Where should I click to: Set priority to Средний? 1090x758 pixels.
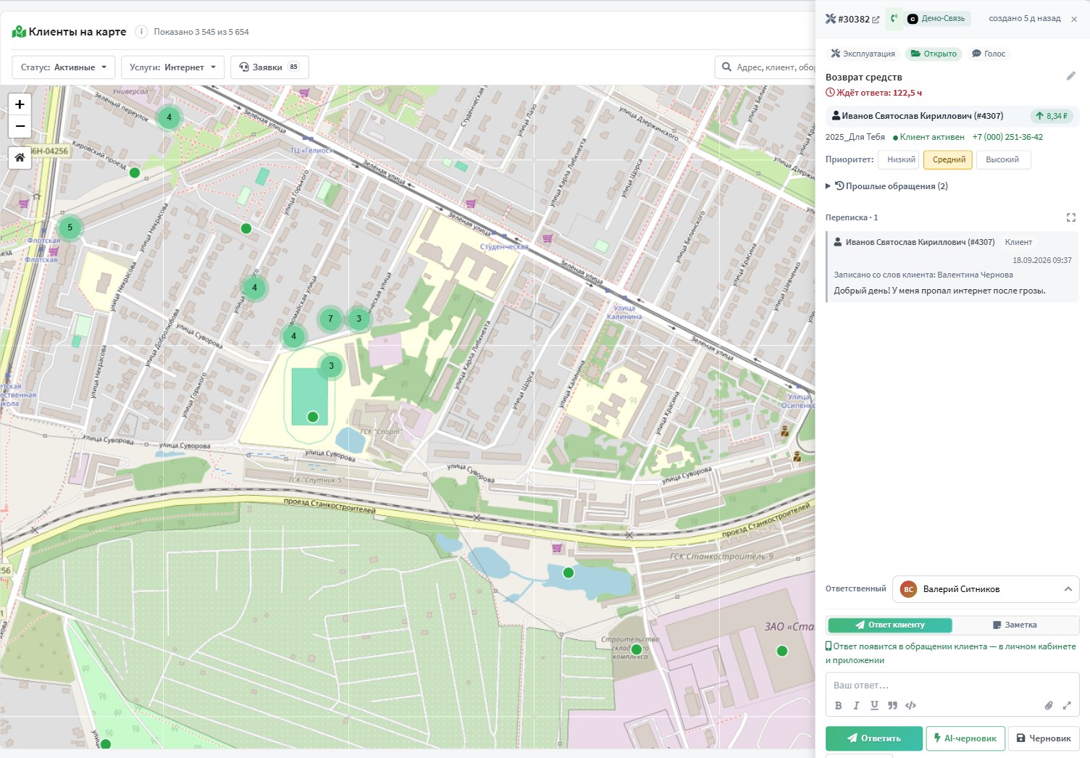tap(949, 159)
